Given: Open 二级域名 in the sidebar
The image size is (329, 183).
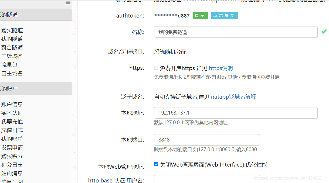Looking at the screenshot, I should tap(12, 56).
